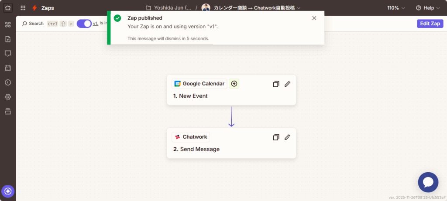Duplicate the Chatwork step using copy icon

[x=276, y=137]
